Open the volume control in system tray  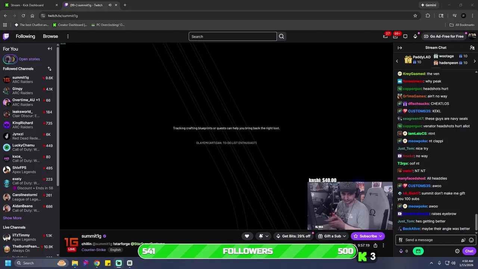(453, 263)
